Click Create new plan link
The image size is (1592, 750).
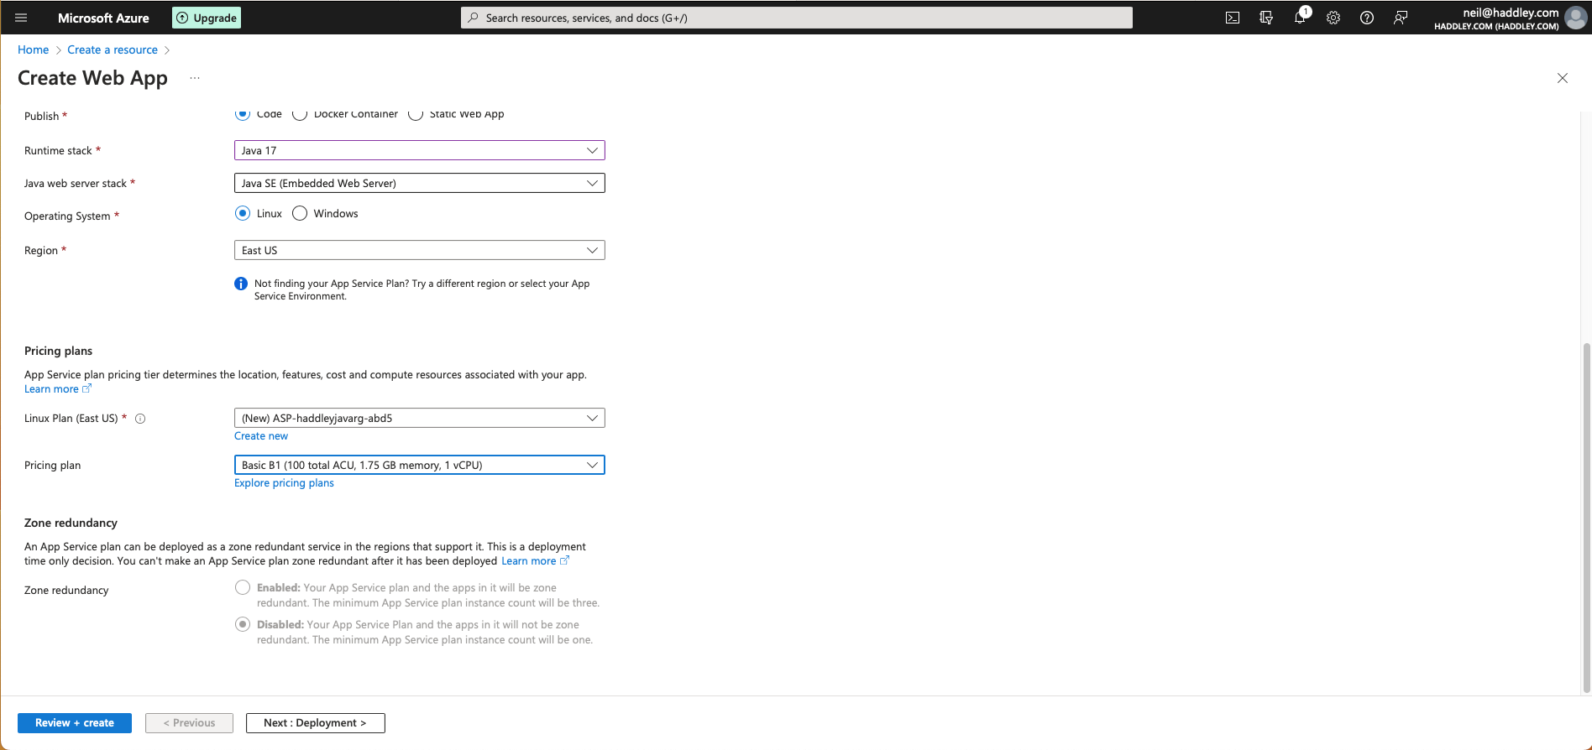261,436
